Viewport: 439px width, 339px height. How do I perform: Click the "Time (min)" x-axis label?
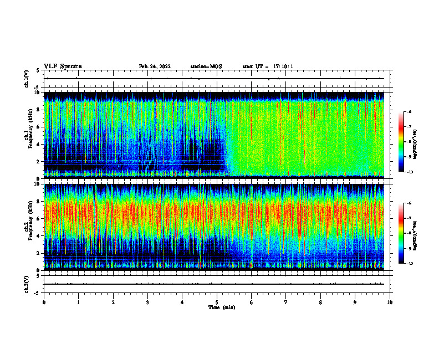[222, 307]
